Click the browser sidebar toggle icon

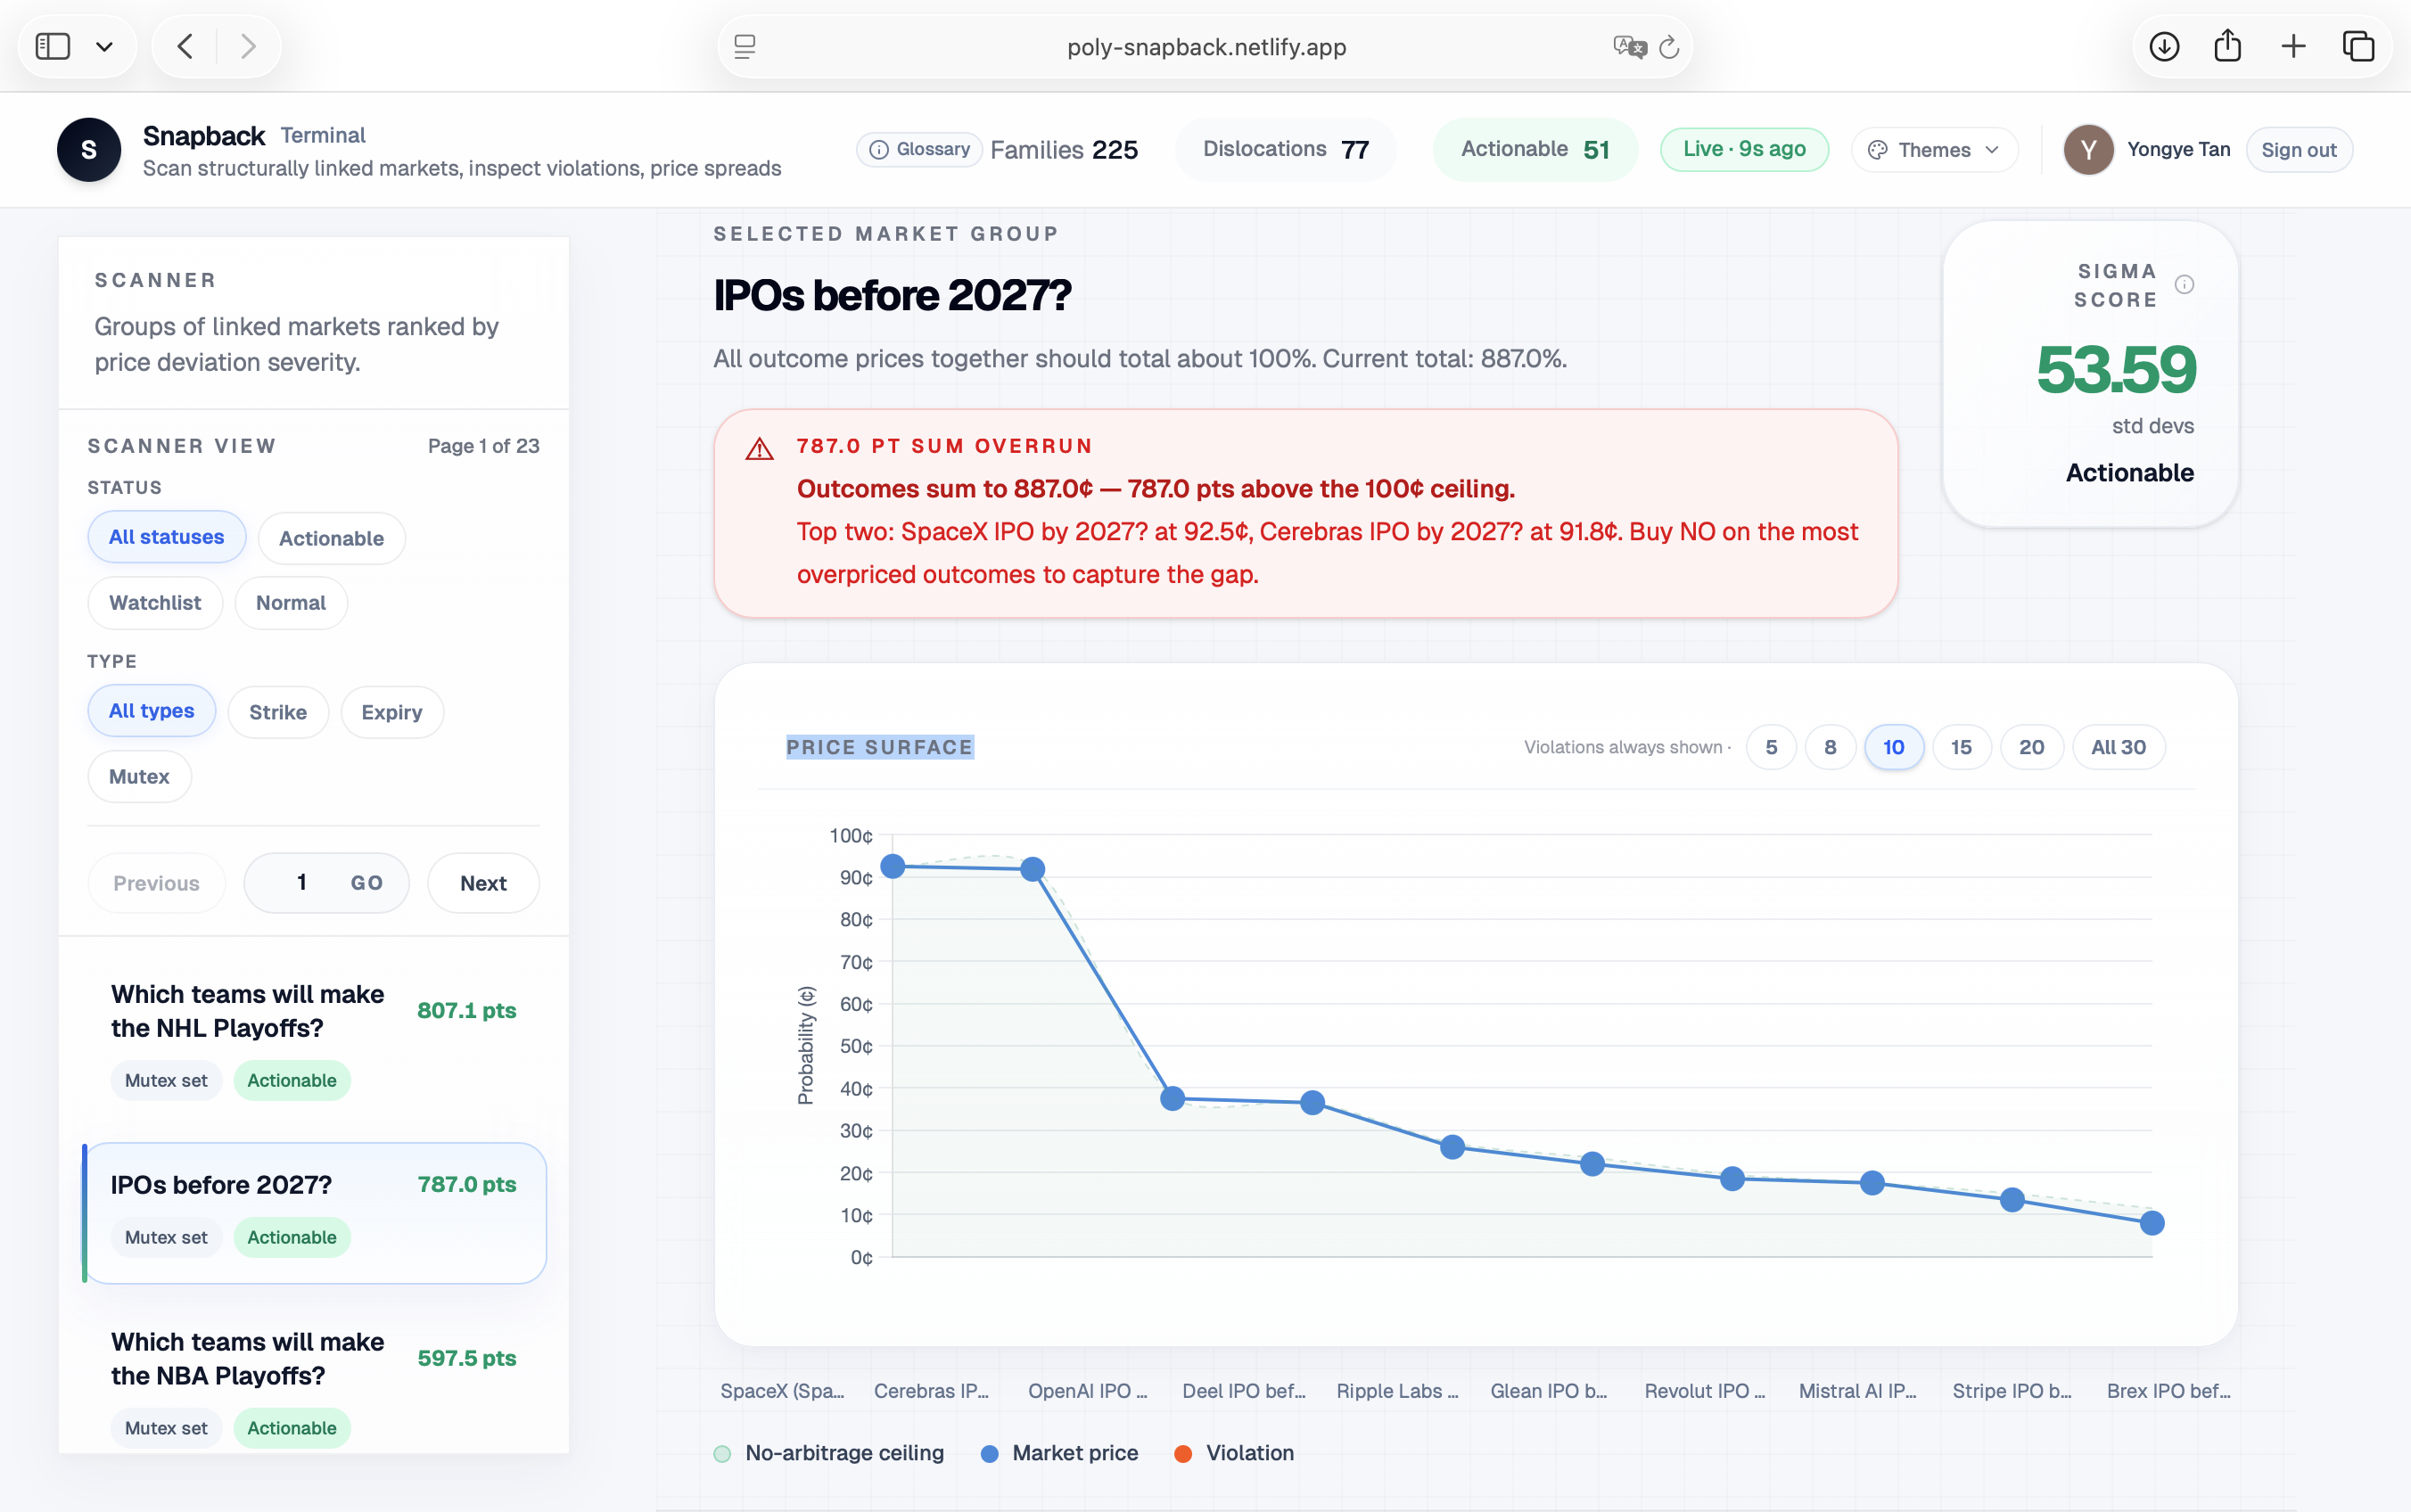(x=53, y=46)
